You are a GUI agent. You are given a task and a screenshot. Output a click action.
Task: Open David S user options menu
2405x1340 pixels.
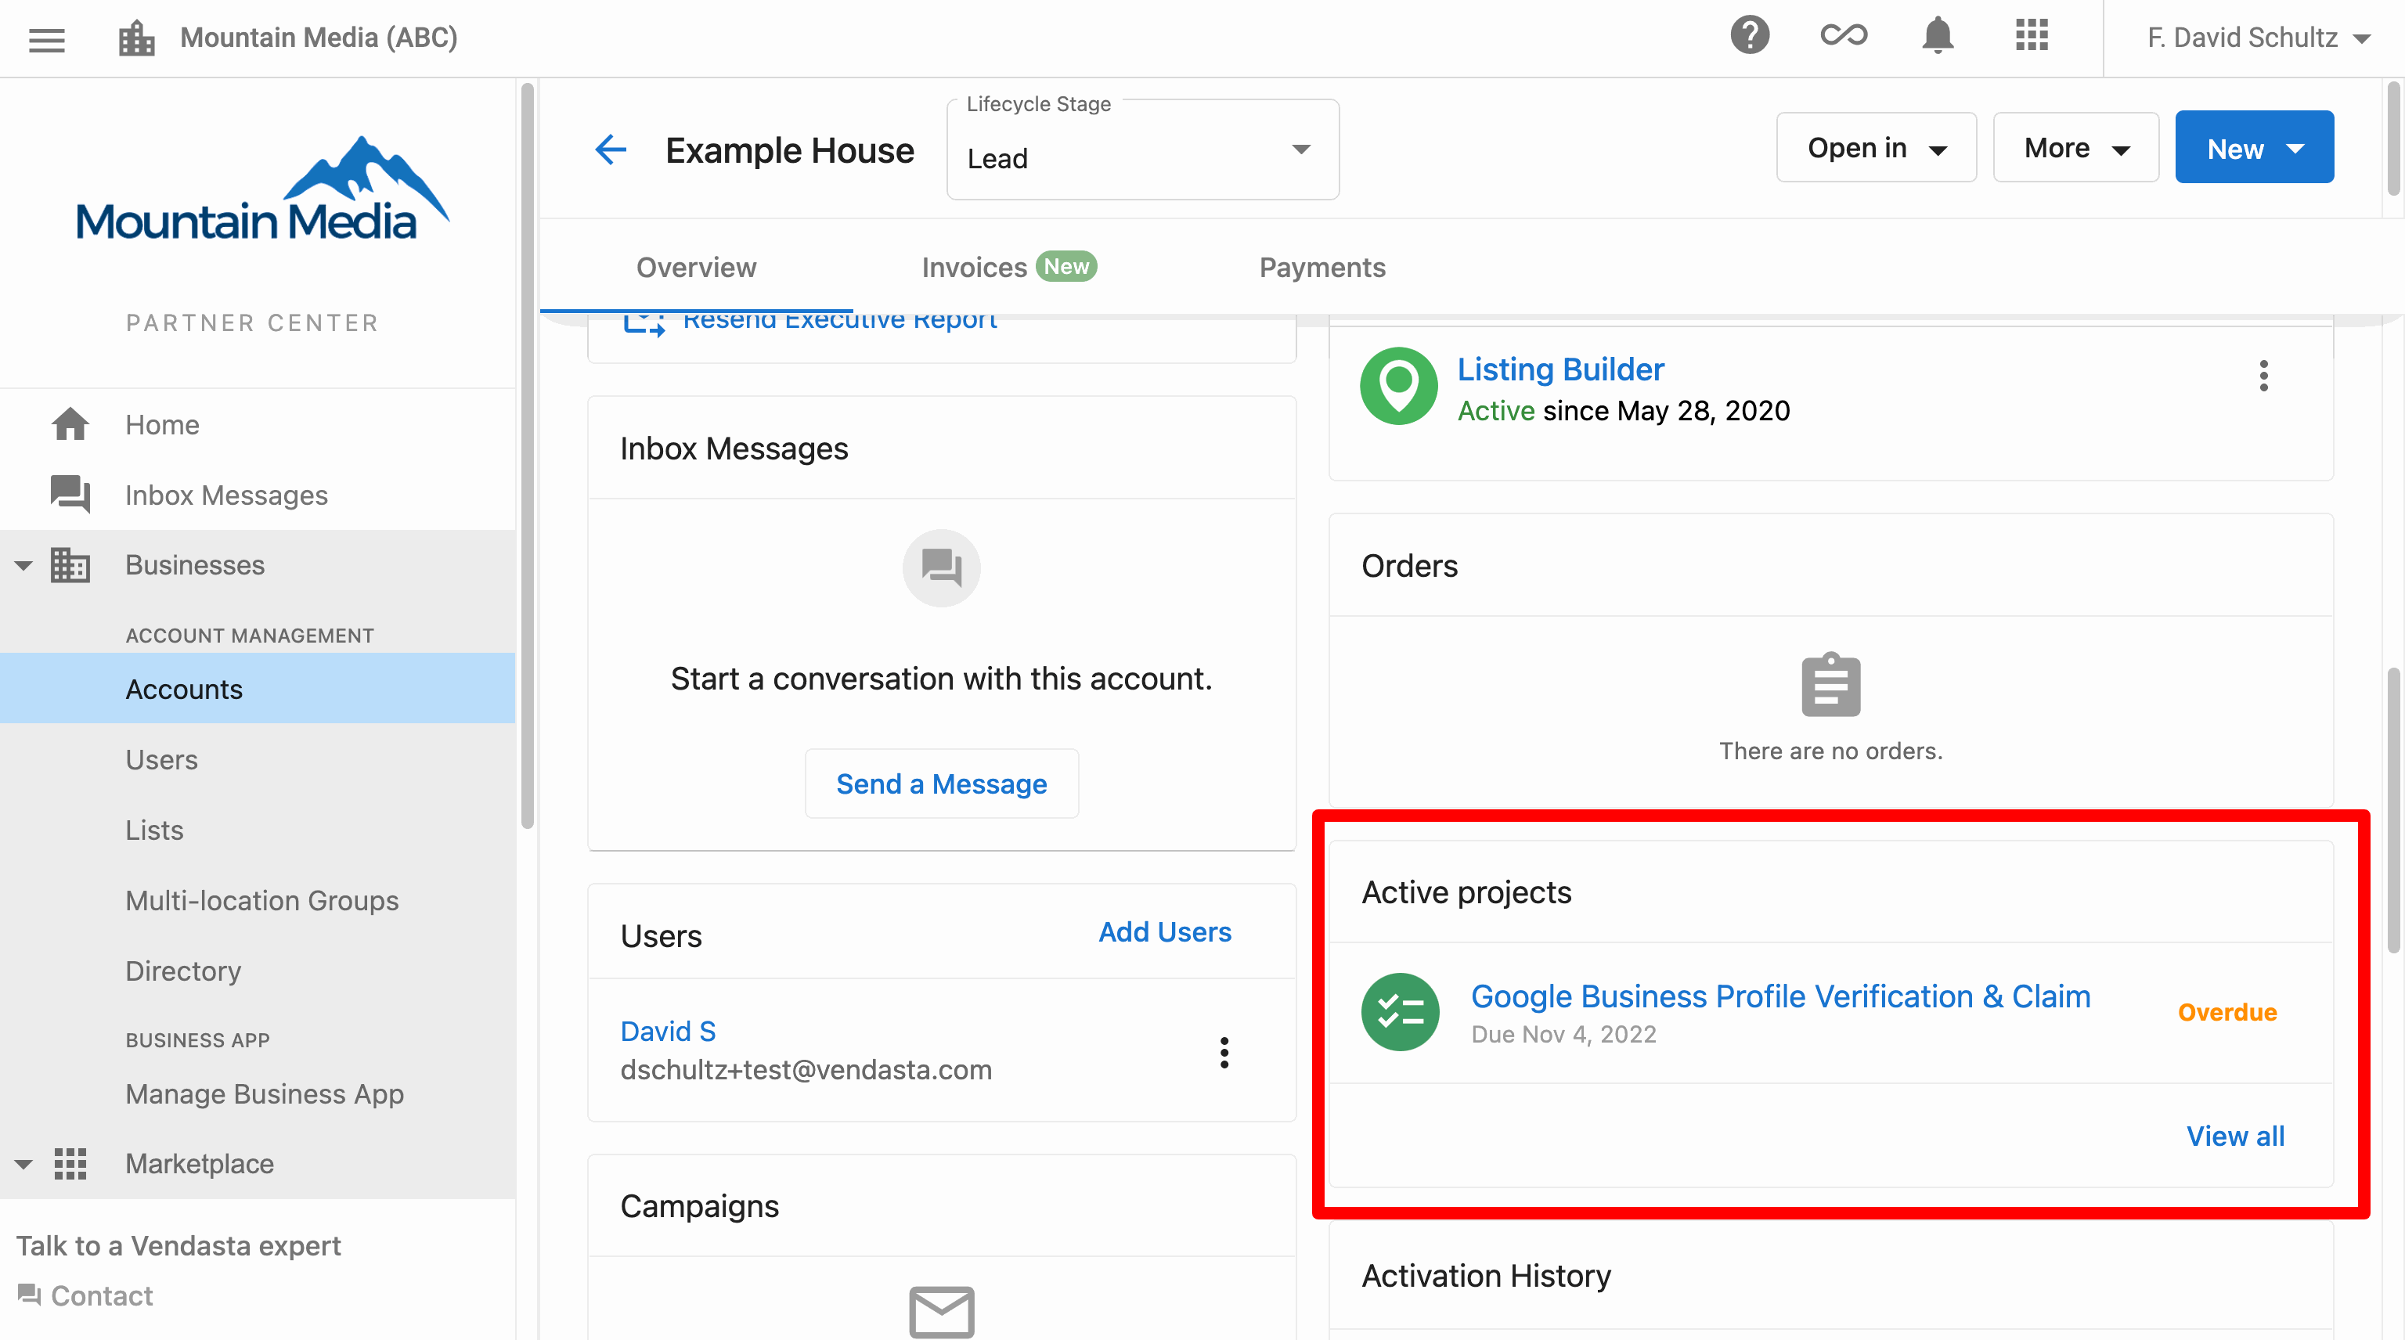1224,1052
